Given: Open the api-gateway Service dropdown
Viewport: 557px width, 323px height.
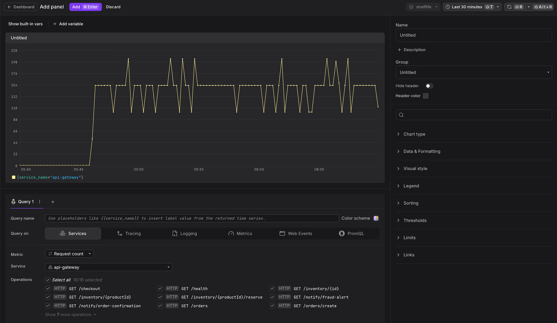Looking at the screenshot, I should tap(109, 267).
